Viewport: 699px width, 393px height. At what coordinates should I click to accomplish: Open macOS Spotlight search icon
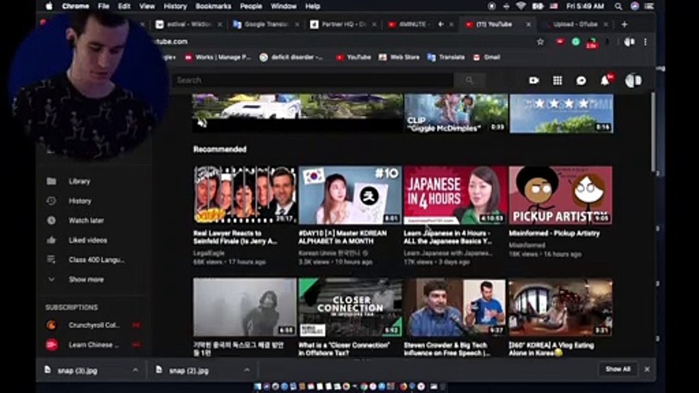[x=618, y=6]
